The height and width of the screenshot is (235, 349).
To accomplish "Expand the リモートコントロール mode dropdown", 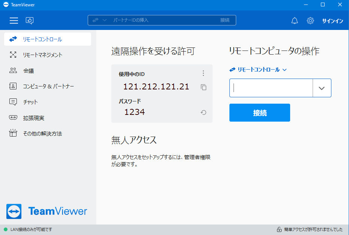I will [258, 70].
